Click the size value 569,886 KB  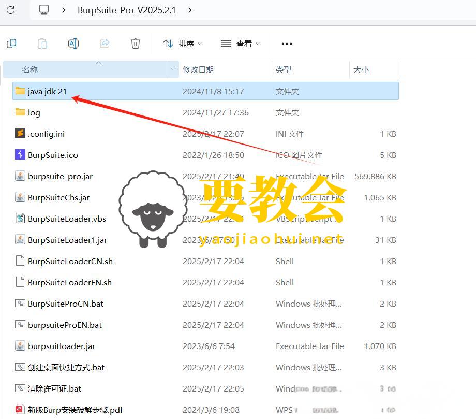pos(375,177)
